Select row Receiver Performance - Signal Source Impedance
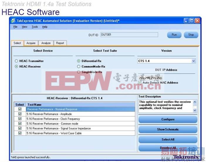The image size is (206, 162). [x=80, y=128]
